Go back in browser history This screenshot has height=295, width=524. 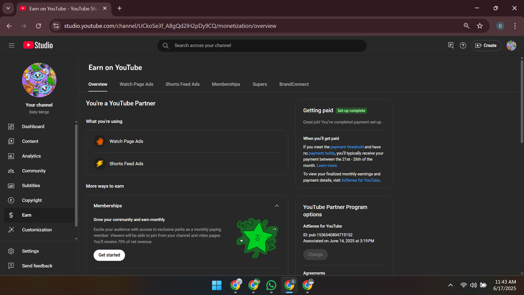point(9,26)
